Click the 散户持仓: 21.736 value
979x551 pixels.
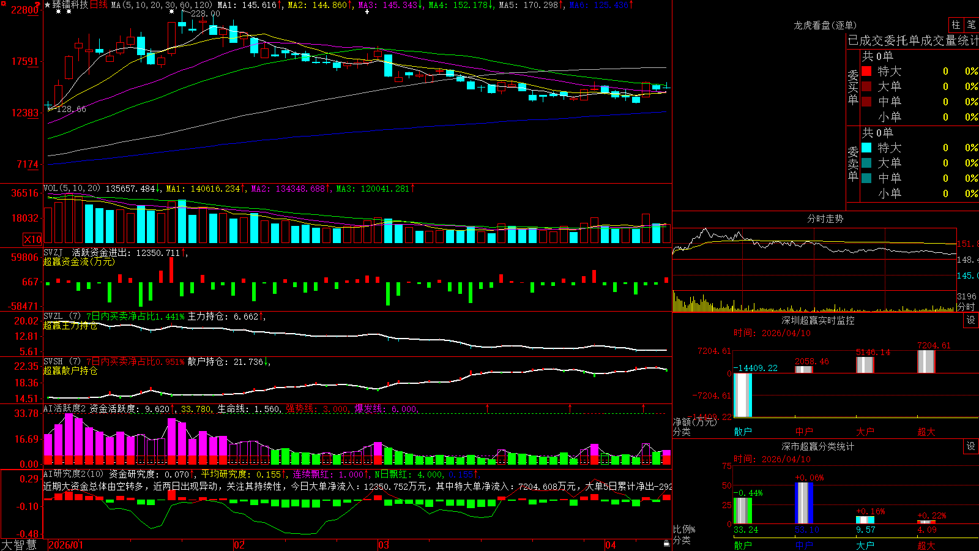point(225,362)
